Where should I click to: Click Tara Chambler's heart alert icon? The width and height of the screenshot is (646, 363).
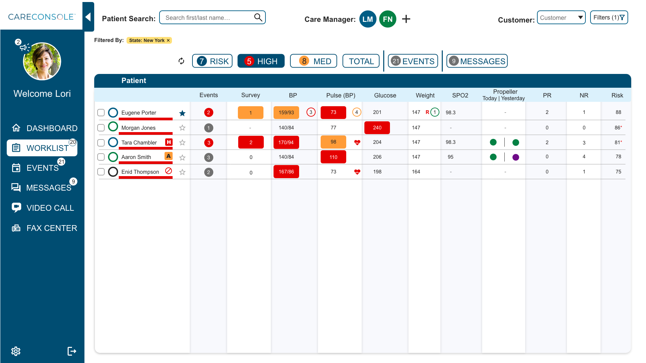[x=357, y=143]
